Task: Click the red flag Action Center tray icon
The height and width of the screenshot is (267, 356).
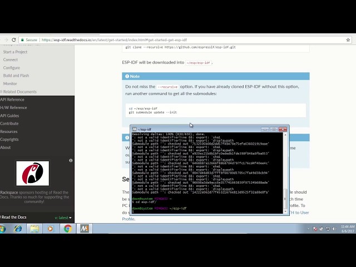Action: pyautogui.click(x=315, y=229)
